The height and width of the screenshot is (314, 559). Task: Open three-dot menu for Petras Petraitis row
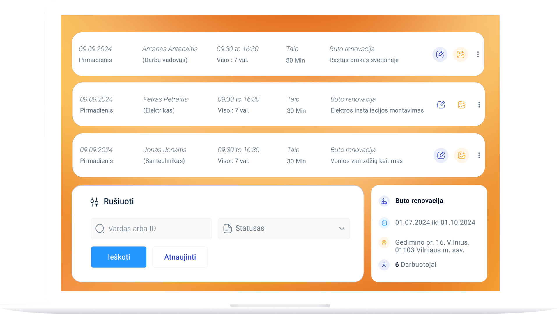point(479,105)
